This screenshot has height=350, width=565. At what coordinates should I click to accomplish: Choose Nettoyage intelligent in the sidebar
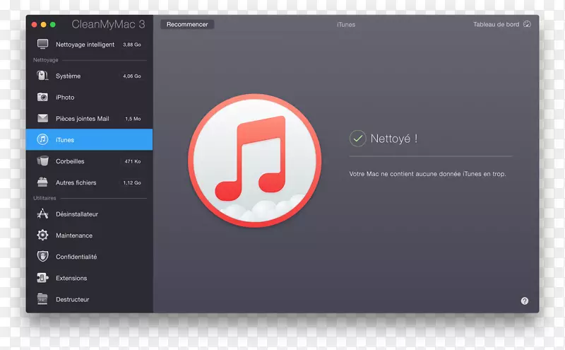click(85, 45)
